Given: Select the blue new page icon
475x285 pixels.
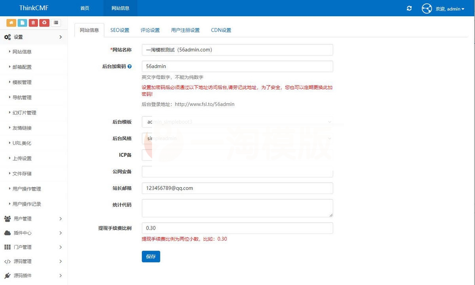Looking at the screenshot, I should pos(22,23).
